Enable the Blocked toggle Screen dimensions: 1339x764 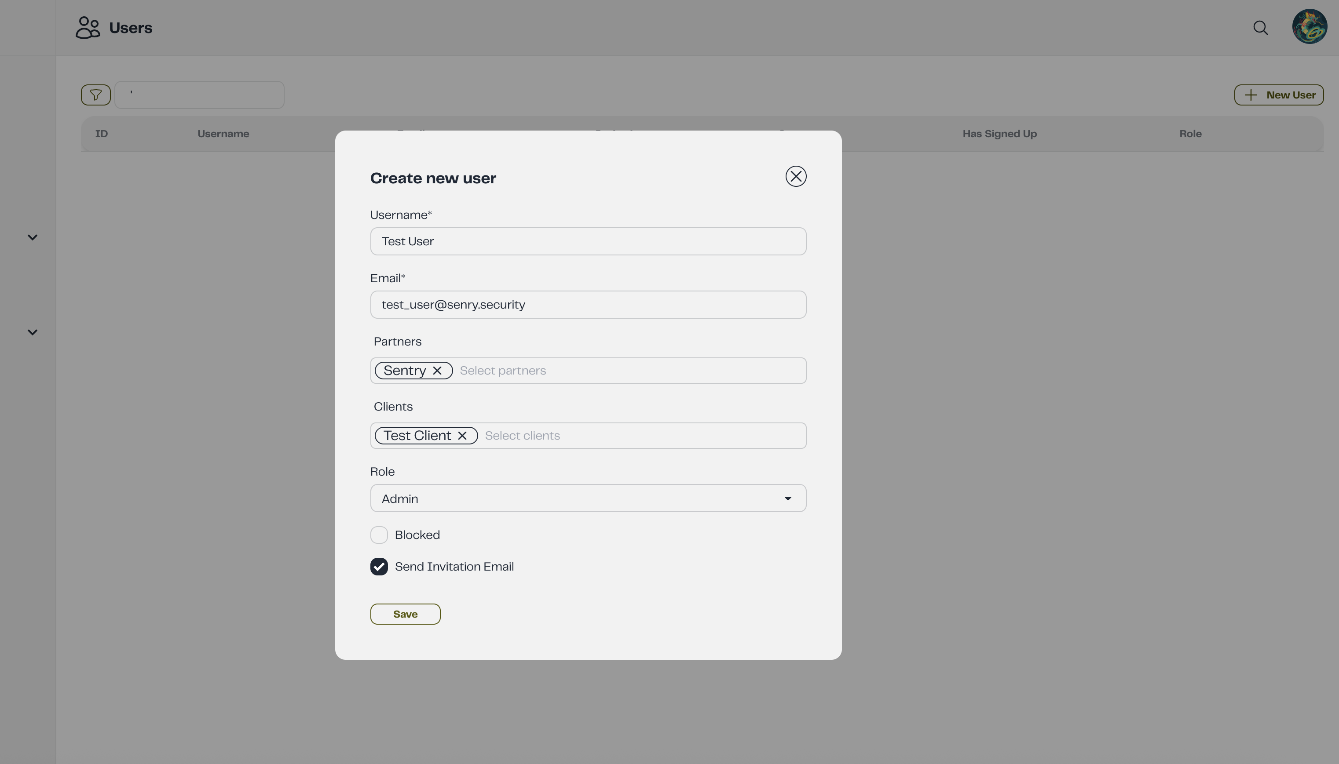coord(379,534)
